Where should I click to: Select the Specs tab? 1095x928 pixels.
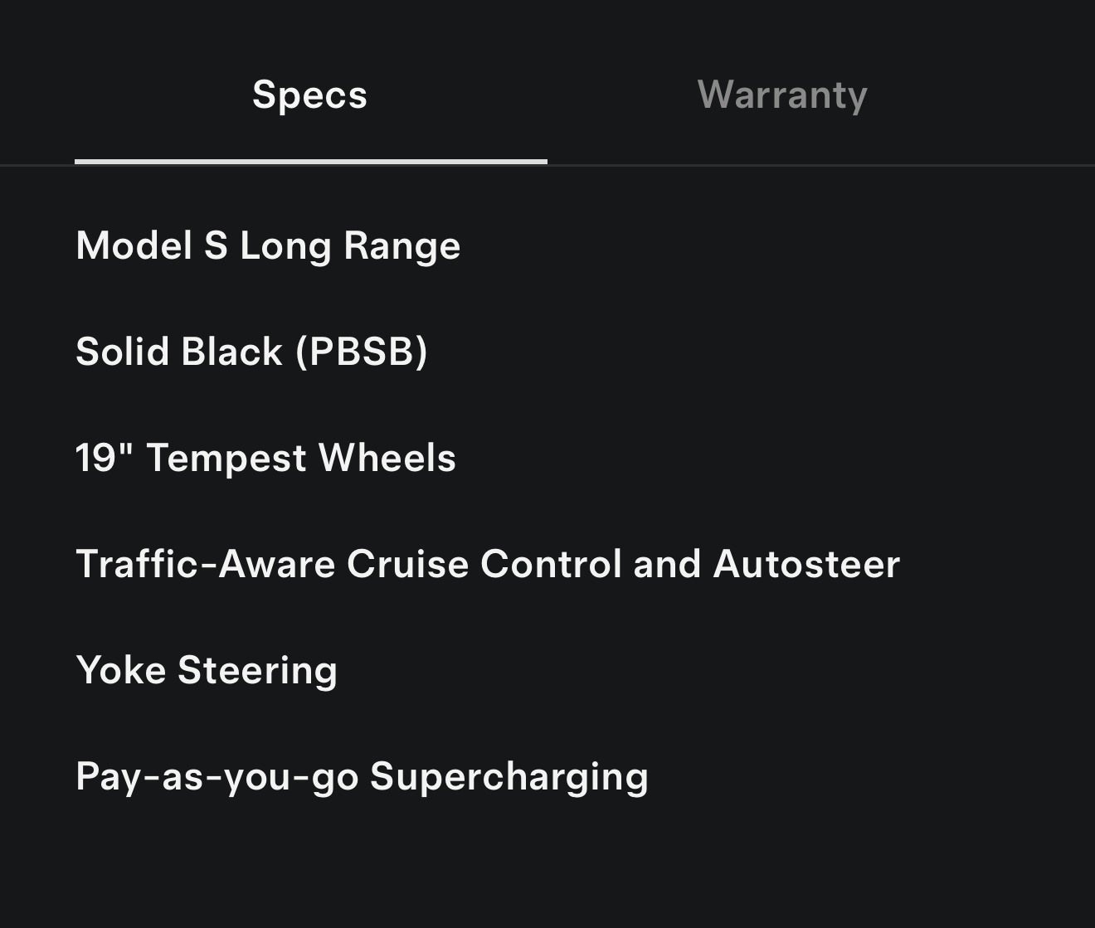pos(309,95)
